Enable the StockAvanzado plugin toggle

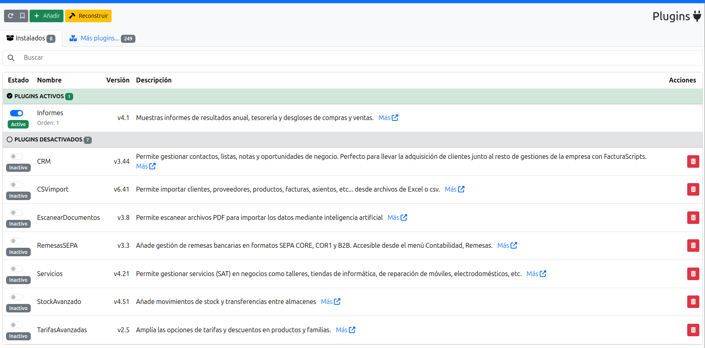[17, 297]
